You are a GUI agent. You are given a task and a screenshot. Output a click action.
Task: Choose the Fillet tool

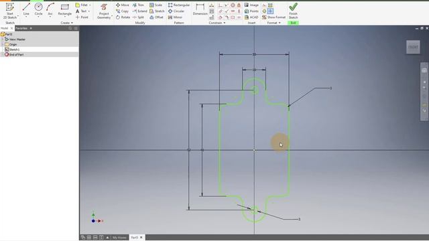click(x=82, y=5)
